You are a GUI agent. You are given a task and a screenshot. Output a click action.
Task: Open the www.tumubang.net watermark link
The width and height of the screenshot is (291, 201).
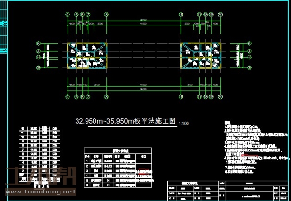40,192
